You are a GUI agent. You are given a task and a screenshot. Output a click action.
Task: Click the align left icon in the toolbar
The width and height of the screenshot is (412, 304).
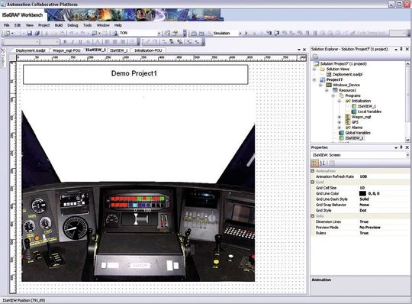click(107, 41)
